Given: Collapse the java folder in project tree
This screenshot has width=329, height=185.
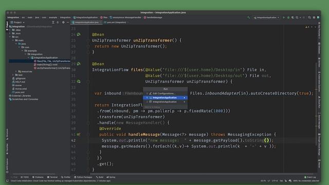Looking at the screenshot, I should coord(16,44).
